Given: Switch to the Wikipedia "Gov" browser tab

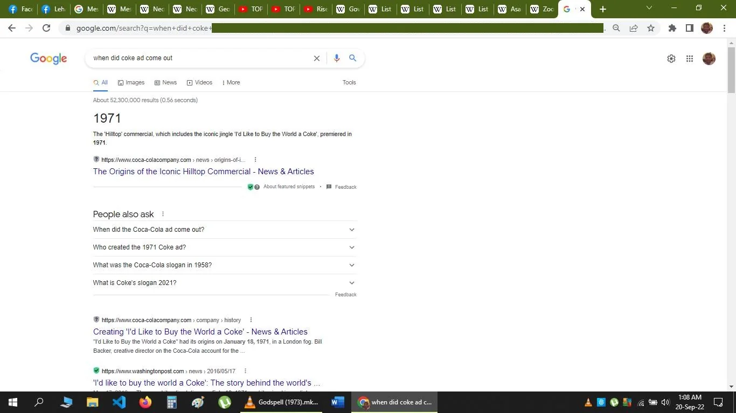Looking at the screenshot, I should [x=348, y=9].
